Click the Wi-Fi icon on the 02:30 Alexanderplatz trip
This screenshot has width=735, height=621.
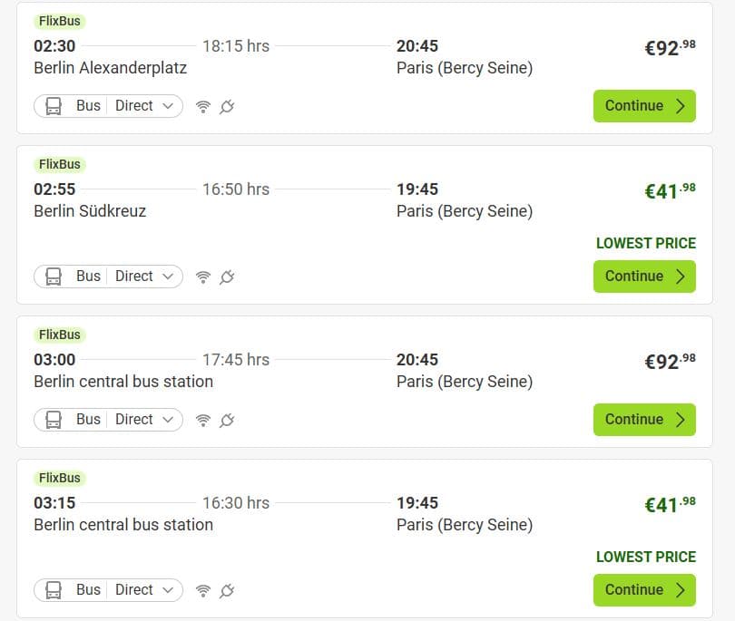point(203,106)
